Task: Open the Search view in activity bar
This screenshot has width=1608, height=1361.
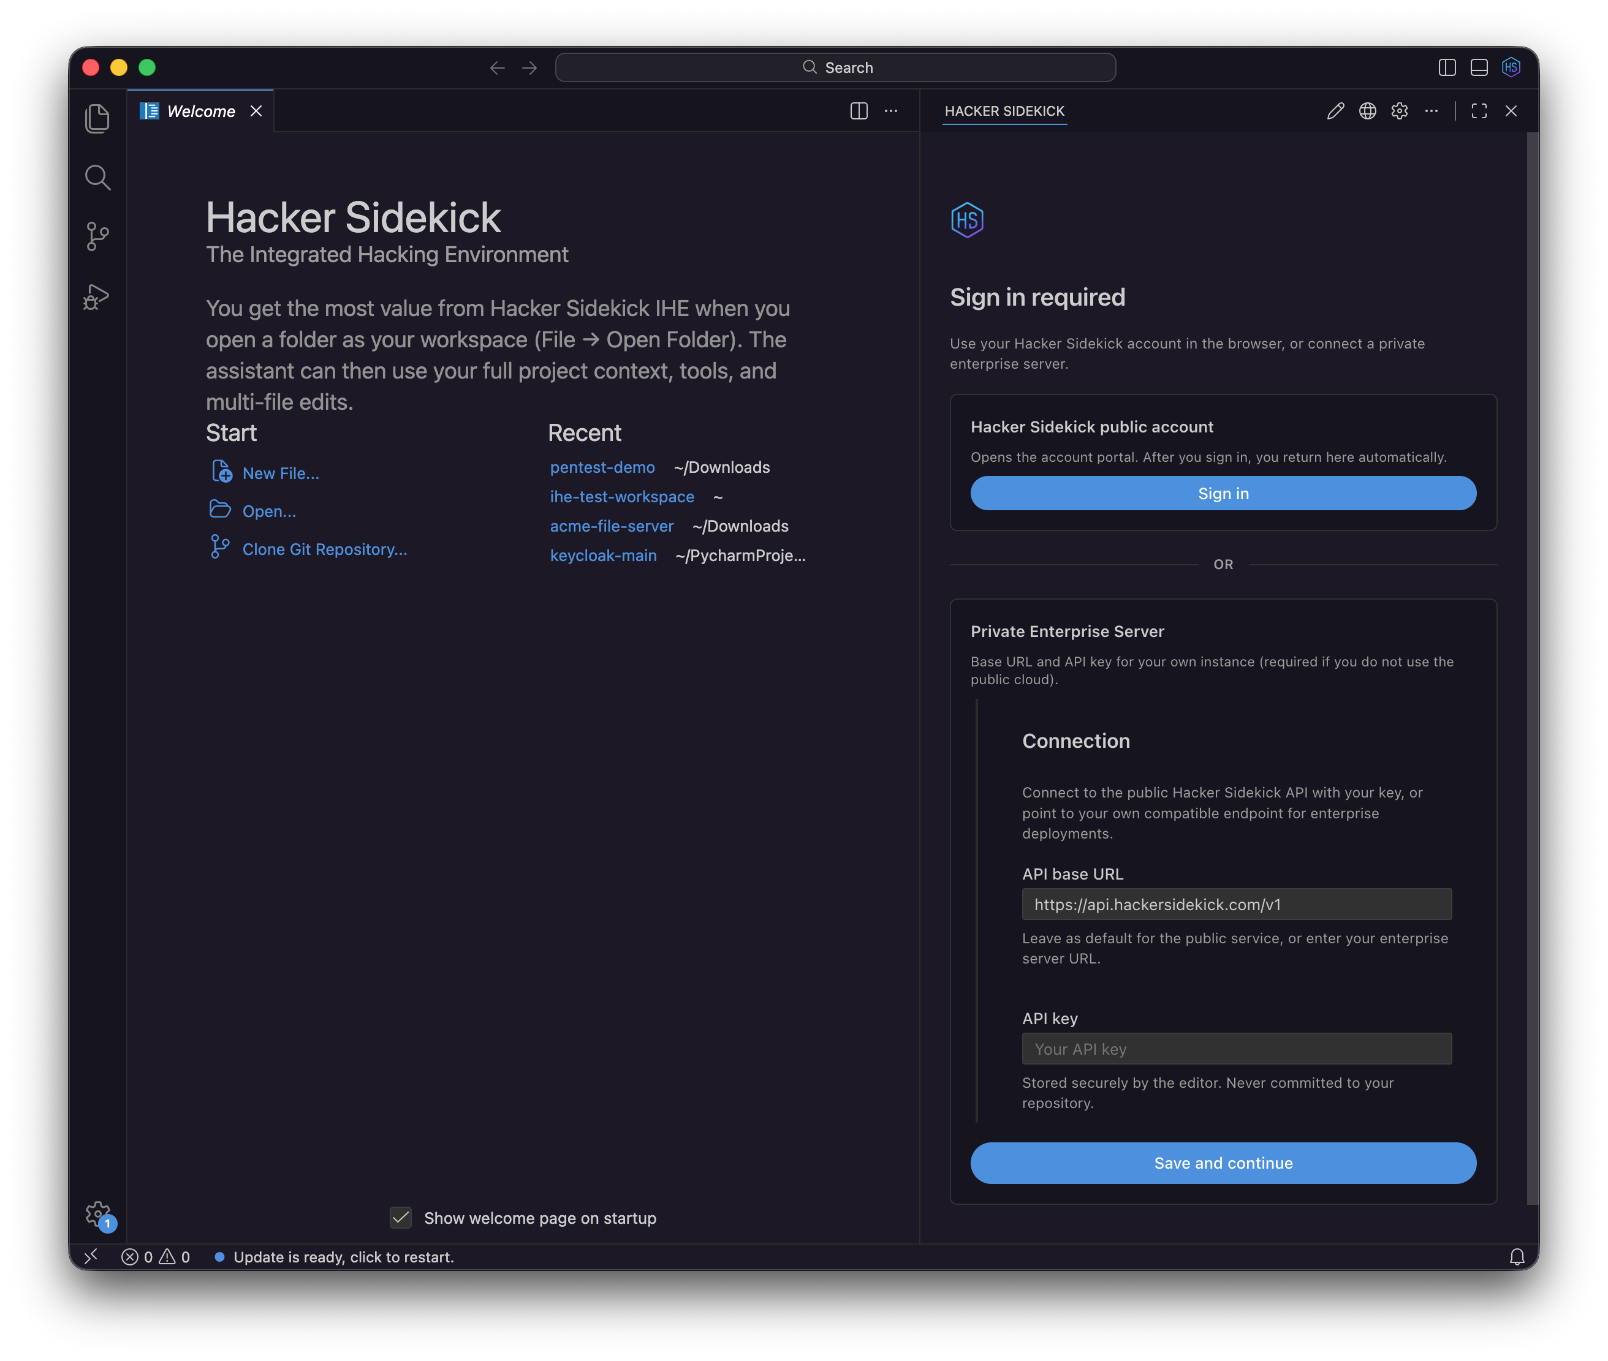Action: pyautogui.click(x=97, y=178)
